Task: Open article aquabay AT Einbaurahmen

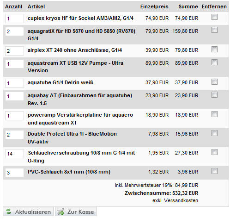Action: coord(80,100)
